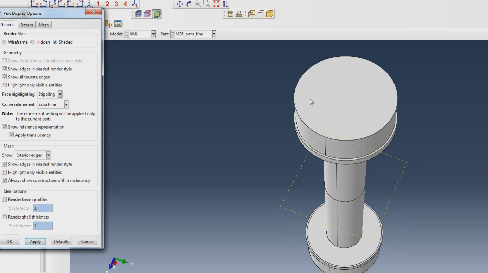Click the solid yellow shaded cube icon
Image resolution: width=488 pixels, height=273 pixels.
[269, 14]
